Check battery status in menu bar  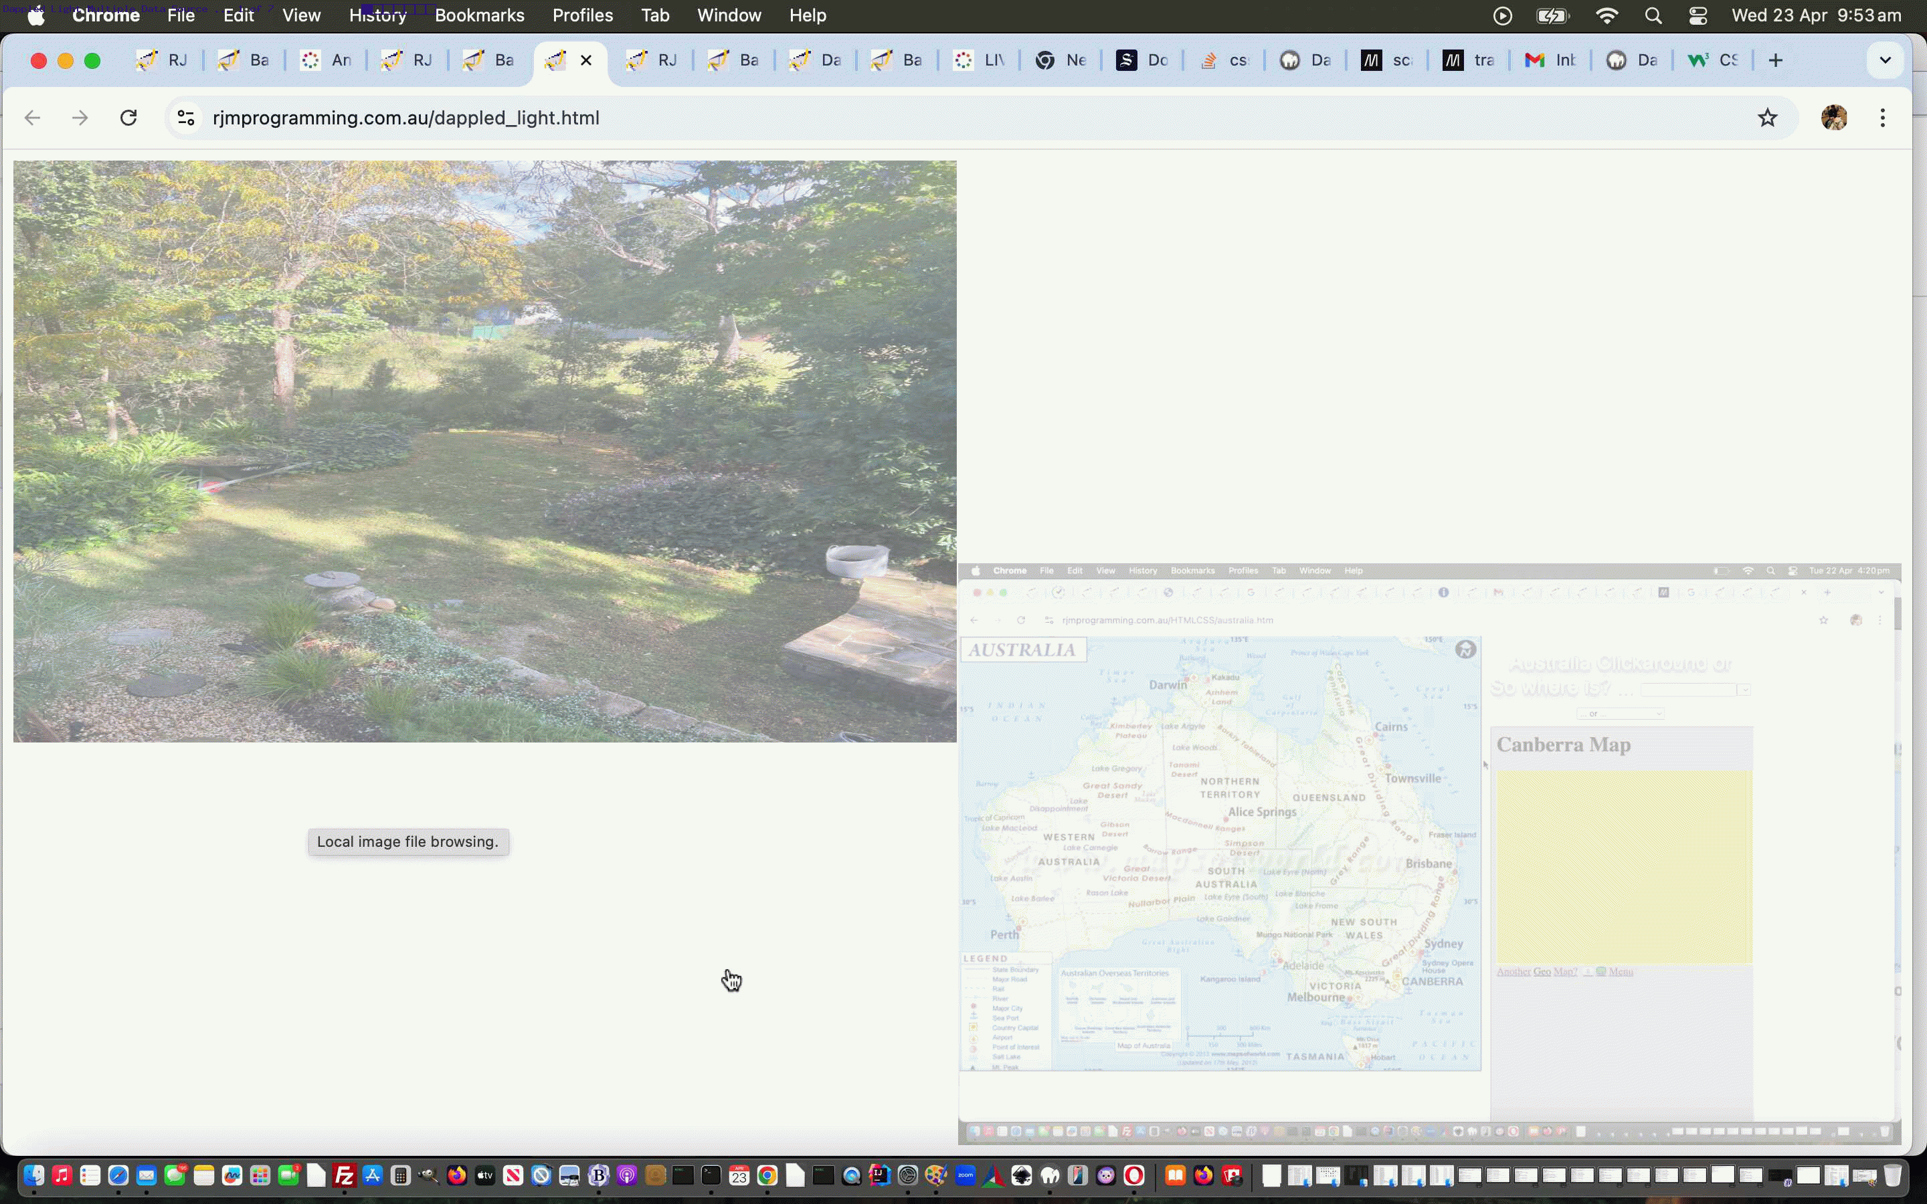[1553, 15]
